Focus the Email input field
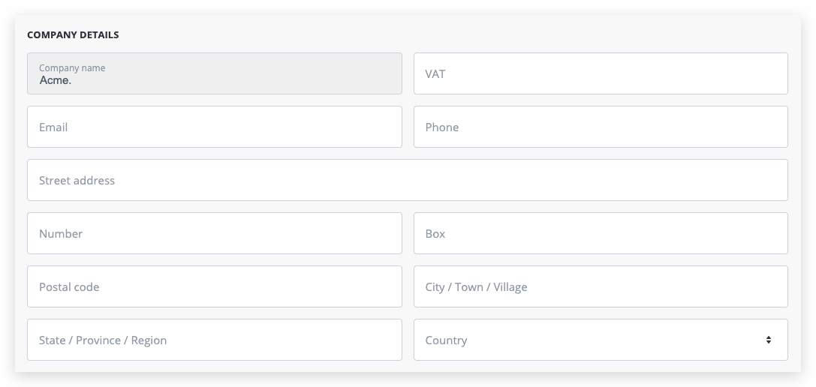 coord(214,127)
